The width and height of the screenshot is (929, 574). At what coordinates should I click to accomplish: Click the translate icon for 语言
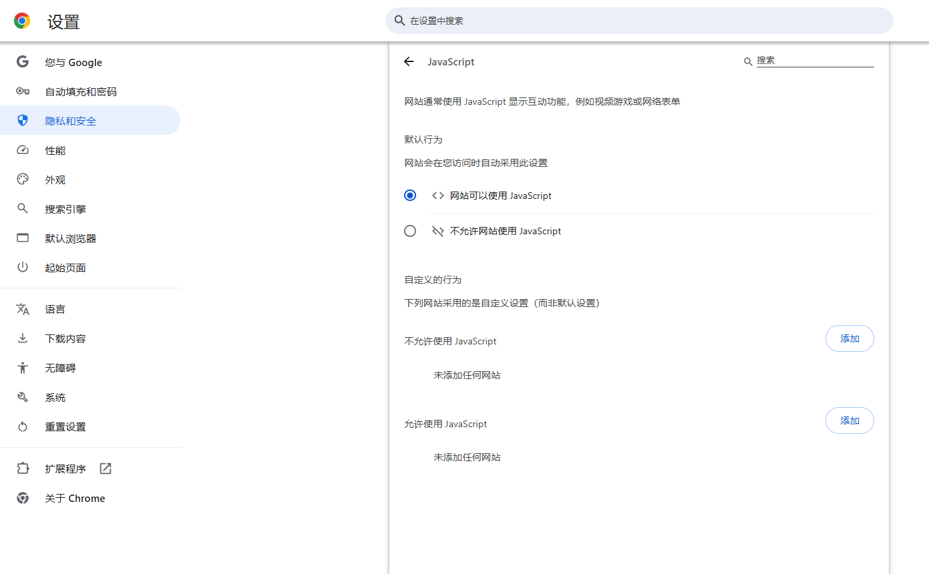pyautogui.click(x=23, y=309)
